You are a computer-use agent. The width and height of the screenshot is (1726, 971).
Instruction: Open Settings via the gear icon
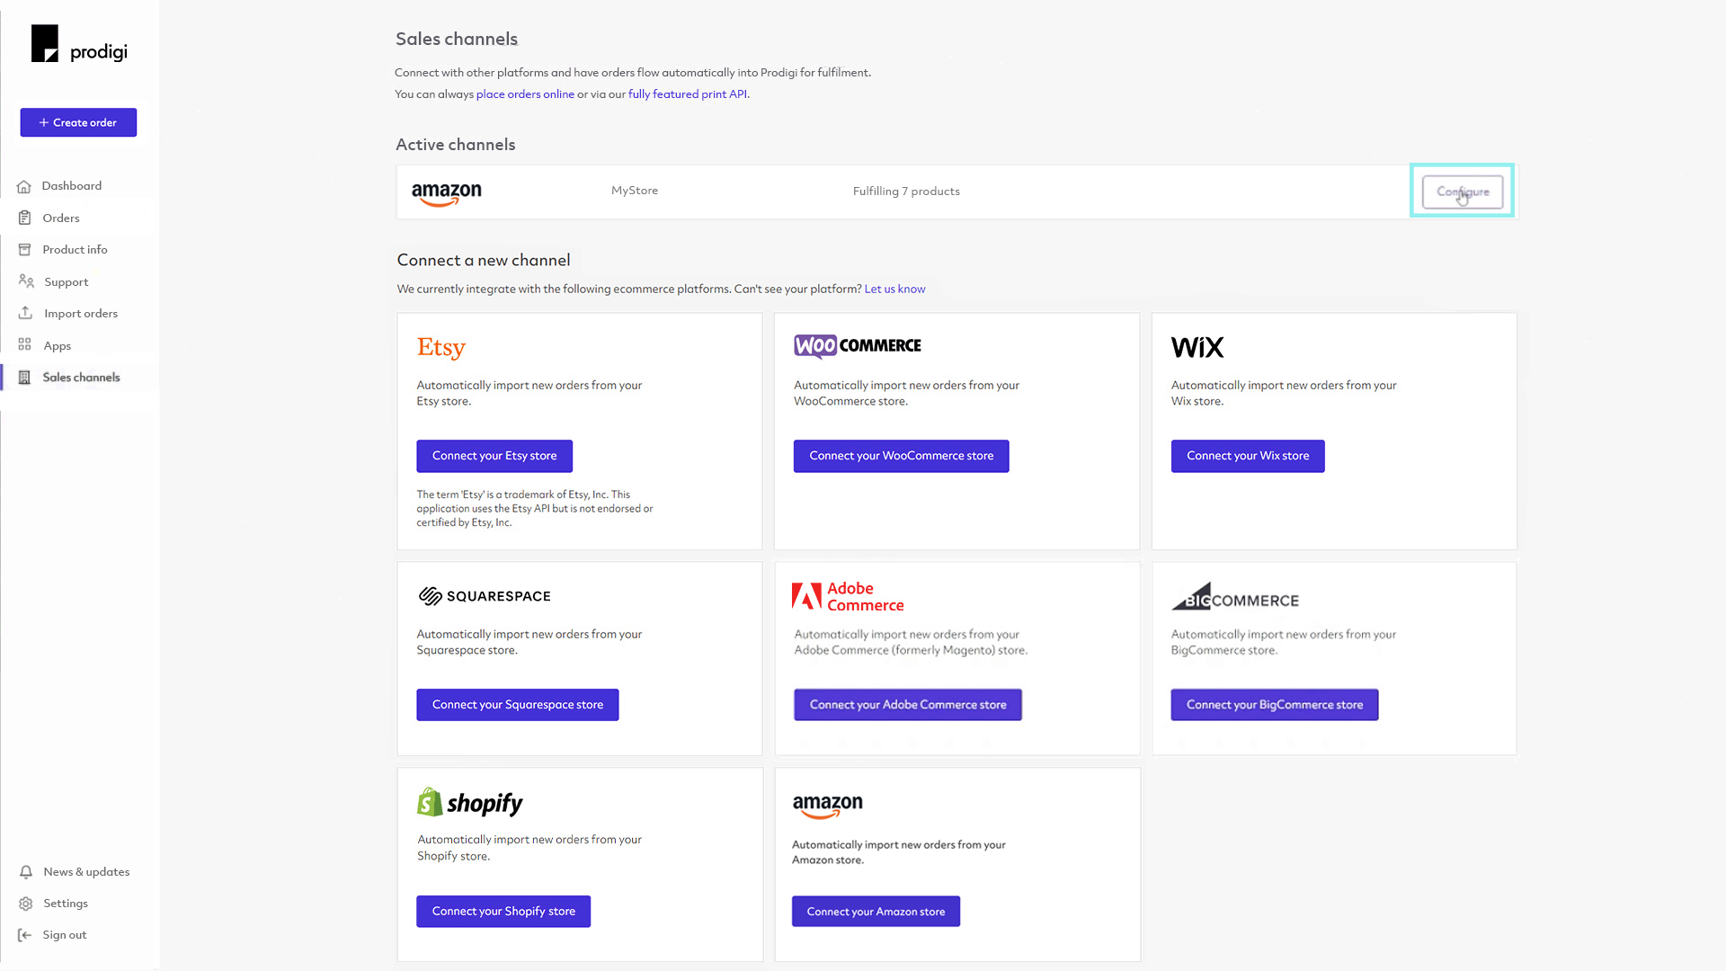click(x=26, y=904)
